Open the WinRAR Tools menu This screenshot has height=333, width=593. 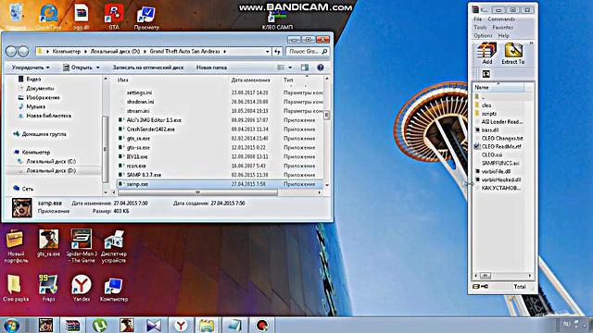point(480,27)
